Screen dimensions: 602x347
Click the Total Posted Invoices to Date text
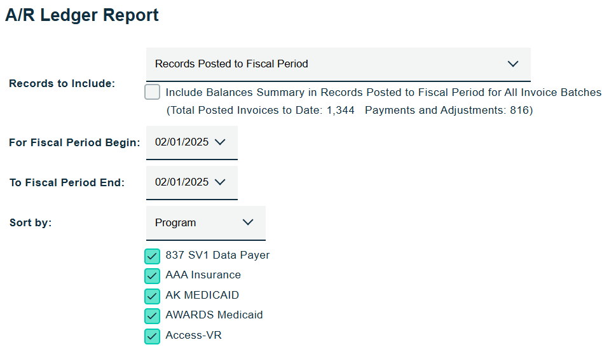pyautogui.click(x=261, y=111)
